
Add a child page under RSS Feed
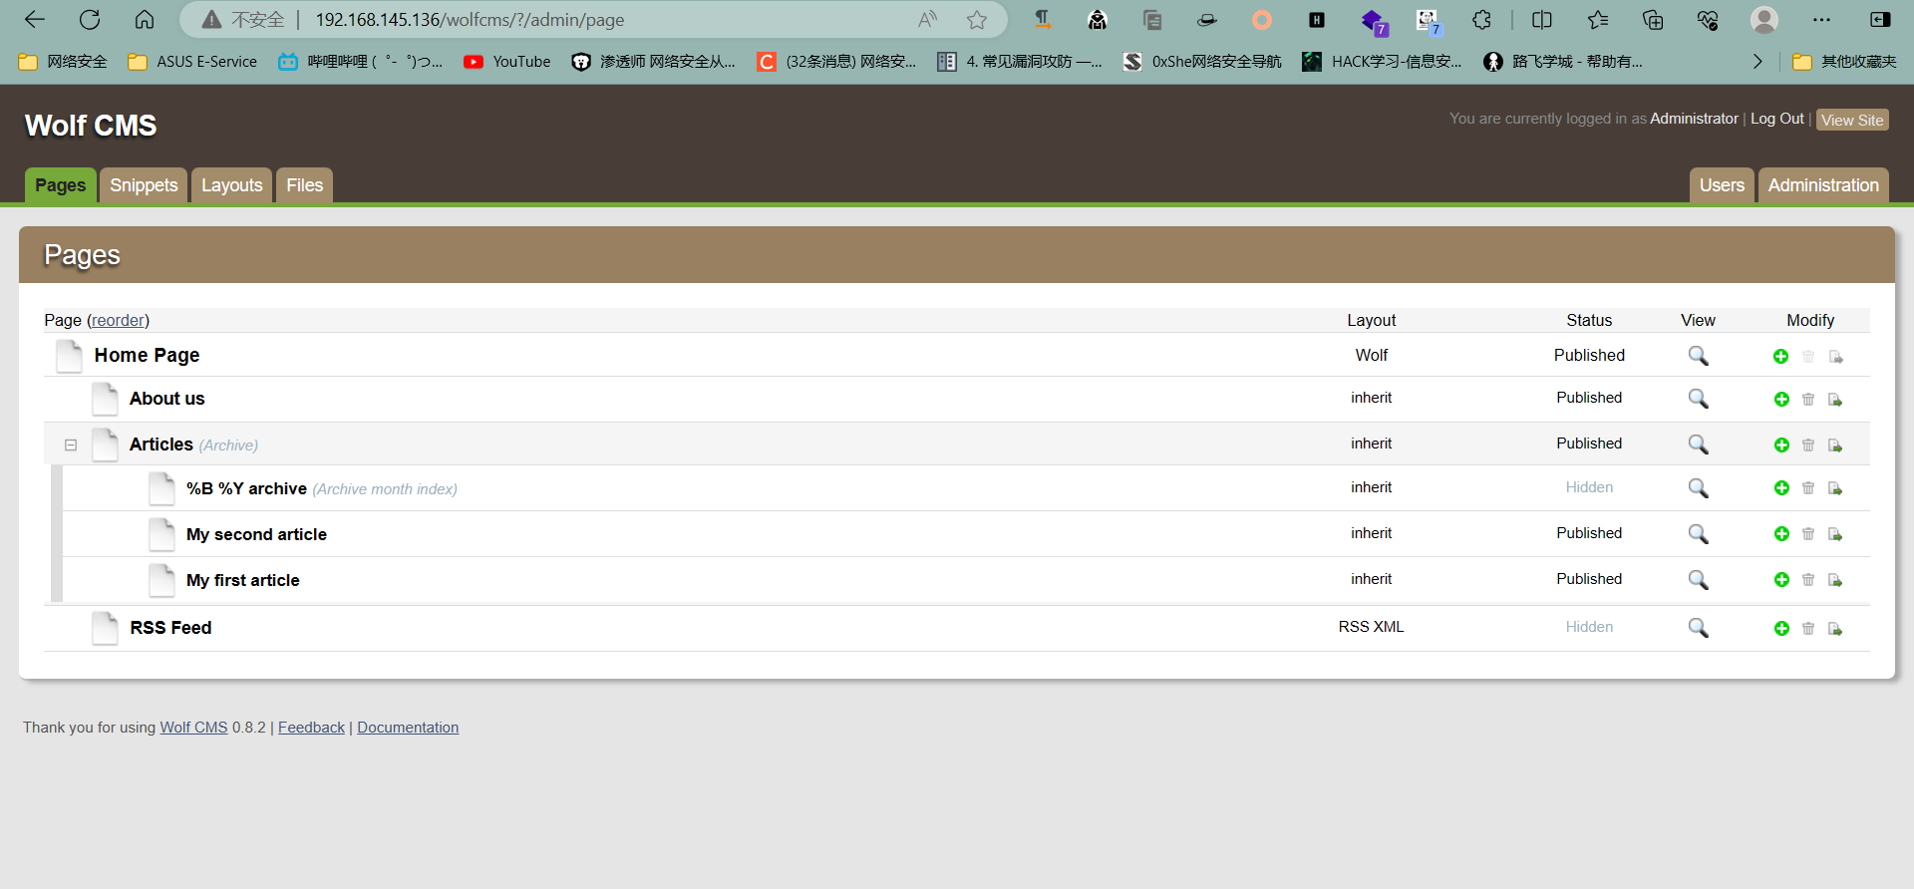tap(1781, 629)
